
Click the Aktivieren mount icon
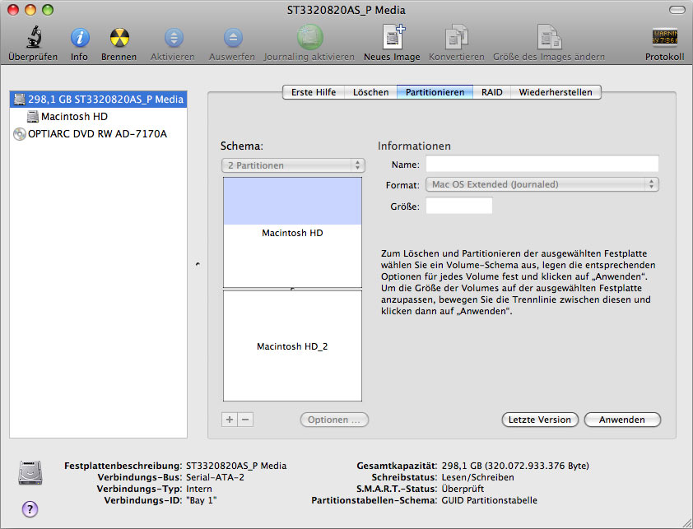tap(174, 38)
